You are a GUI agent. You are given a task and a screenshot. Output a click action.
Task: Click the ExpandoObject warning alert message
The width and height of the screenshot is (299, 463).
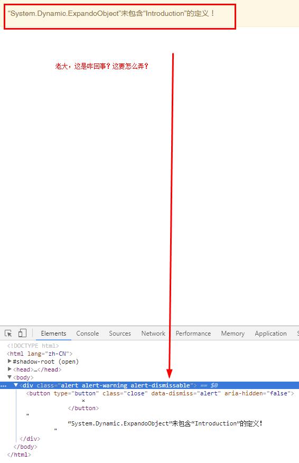(x=111, y=14)
